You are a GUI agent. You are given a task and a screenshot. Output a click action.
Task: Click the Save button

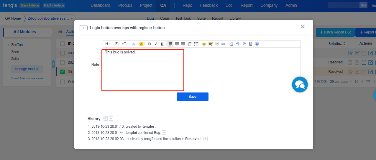point(192,97)
